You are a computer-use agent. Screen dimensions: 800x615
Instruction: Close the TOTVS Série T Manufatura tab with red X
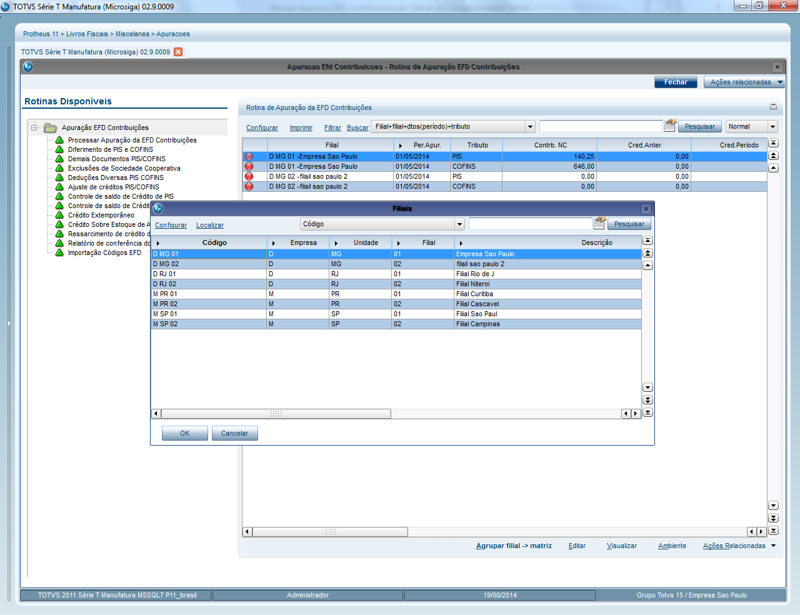click(178, 52)
